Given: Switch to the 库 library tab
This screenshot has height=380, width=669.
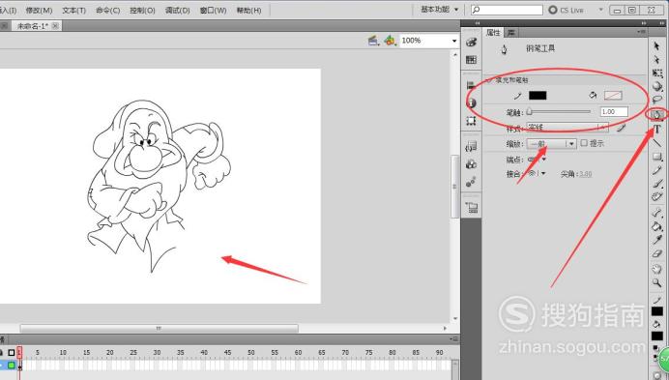Looking at the screenshot, I should tap(511, 33).
